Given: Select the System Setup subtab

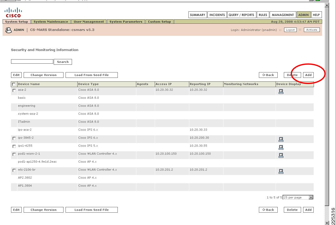Looking at the screenshot, I should [x=17, y=22].
